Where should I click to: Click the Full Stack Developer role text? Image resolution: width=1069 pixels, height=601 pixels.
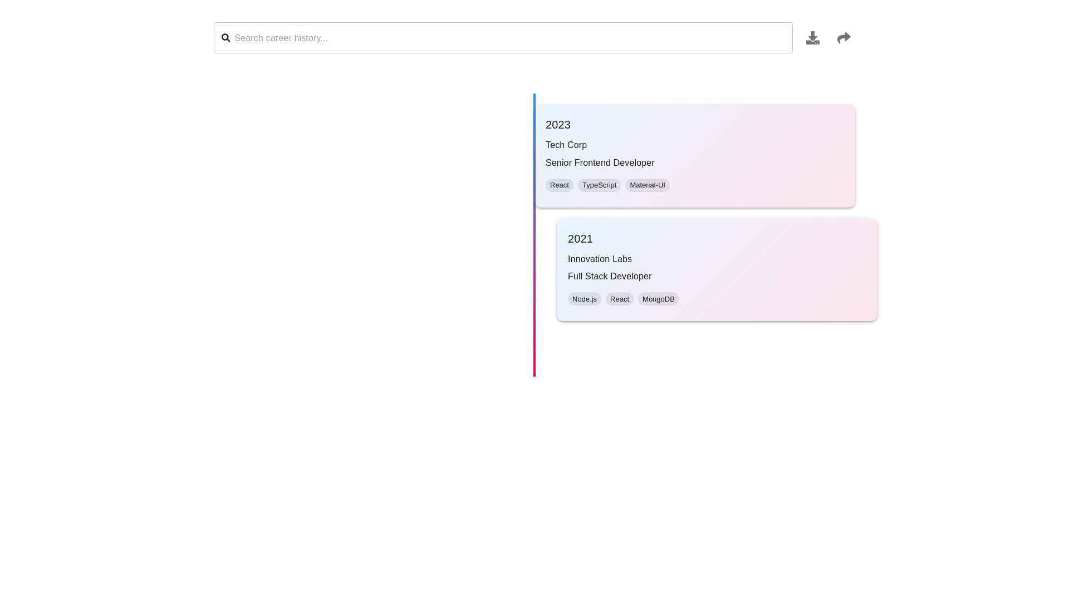(x=610, y=276)
